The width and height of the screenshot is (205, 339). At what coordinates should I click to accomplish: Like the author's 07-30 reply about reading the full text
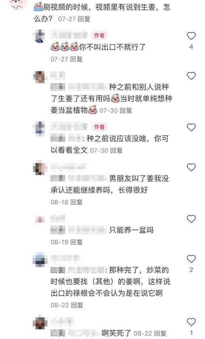[x=191, y=127]
